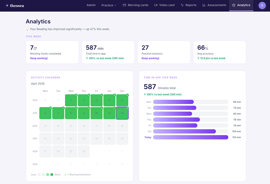
Task: Select April 7 calendar day
Action: pos(58,113)
